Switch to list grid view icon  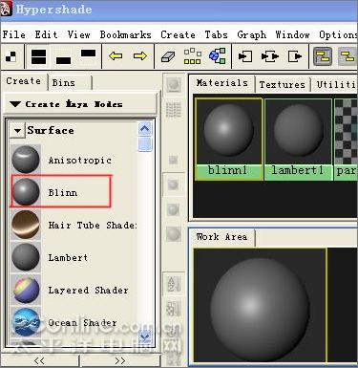pos(174,110)
